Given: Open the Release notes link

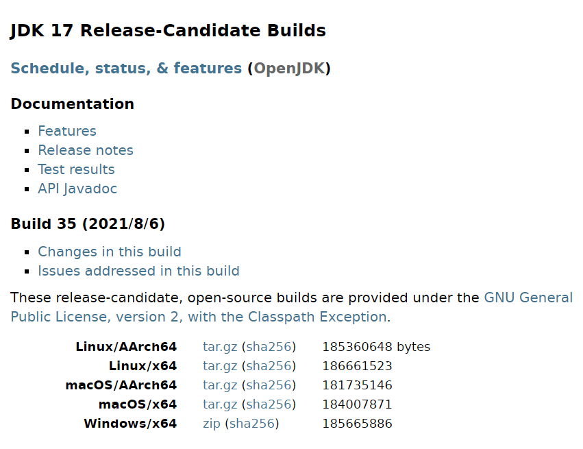Looking at the screenshot, I should click(86, 150).
